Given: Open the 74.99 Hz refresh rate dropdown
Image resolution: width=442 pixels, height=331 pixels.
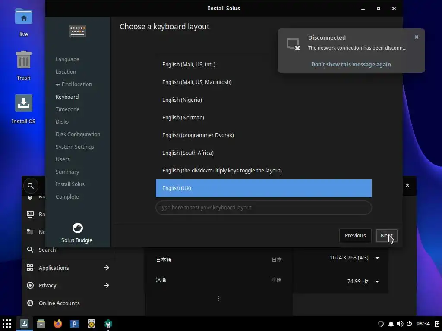Looking at the screenshot, I should coord(363,281).
